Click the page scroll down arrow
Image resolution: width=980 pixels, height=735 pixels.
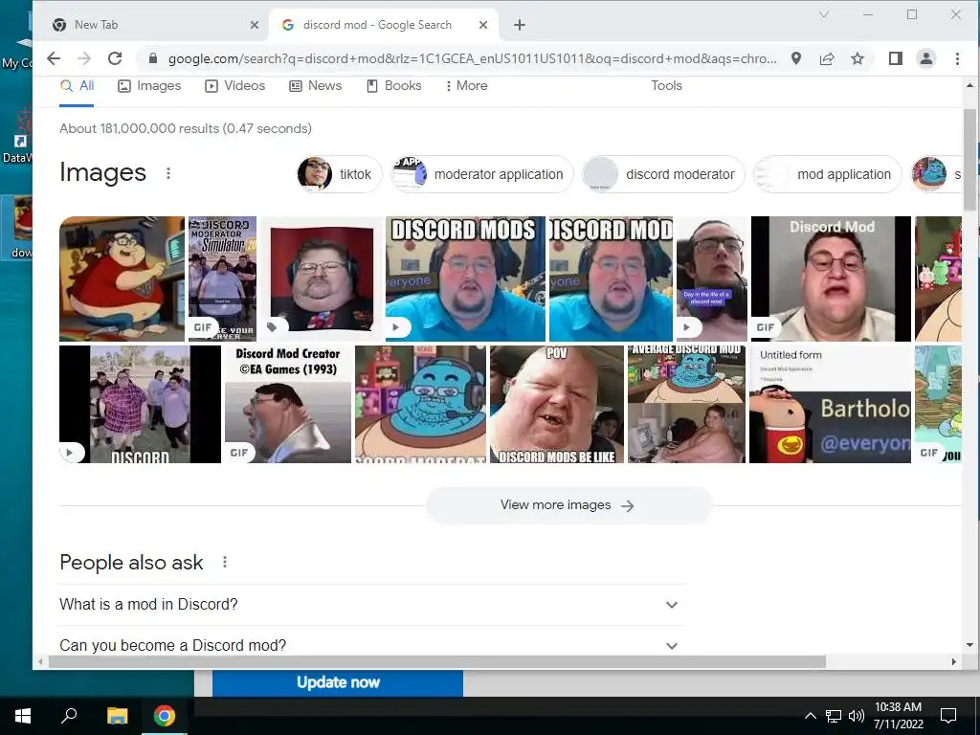coord(969,644)
